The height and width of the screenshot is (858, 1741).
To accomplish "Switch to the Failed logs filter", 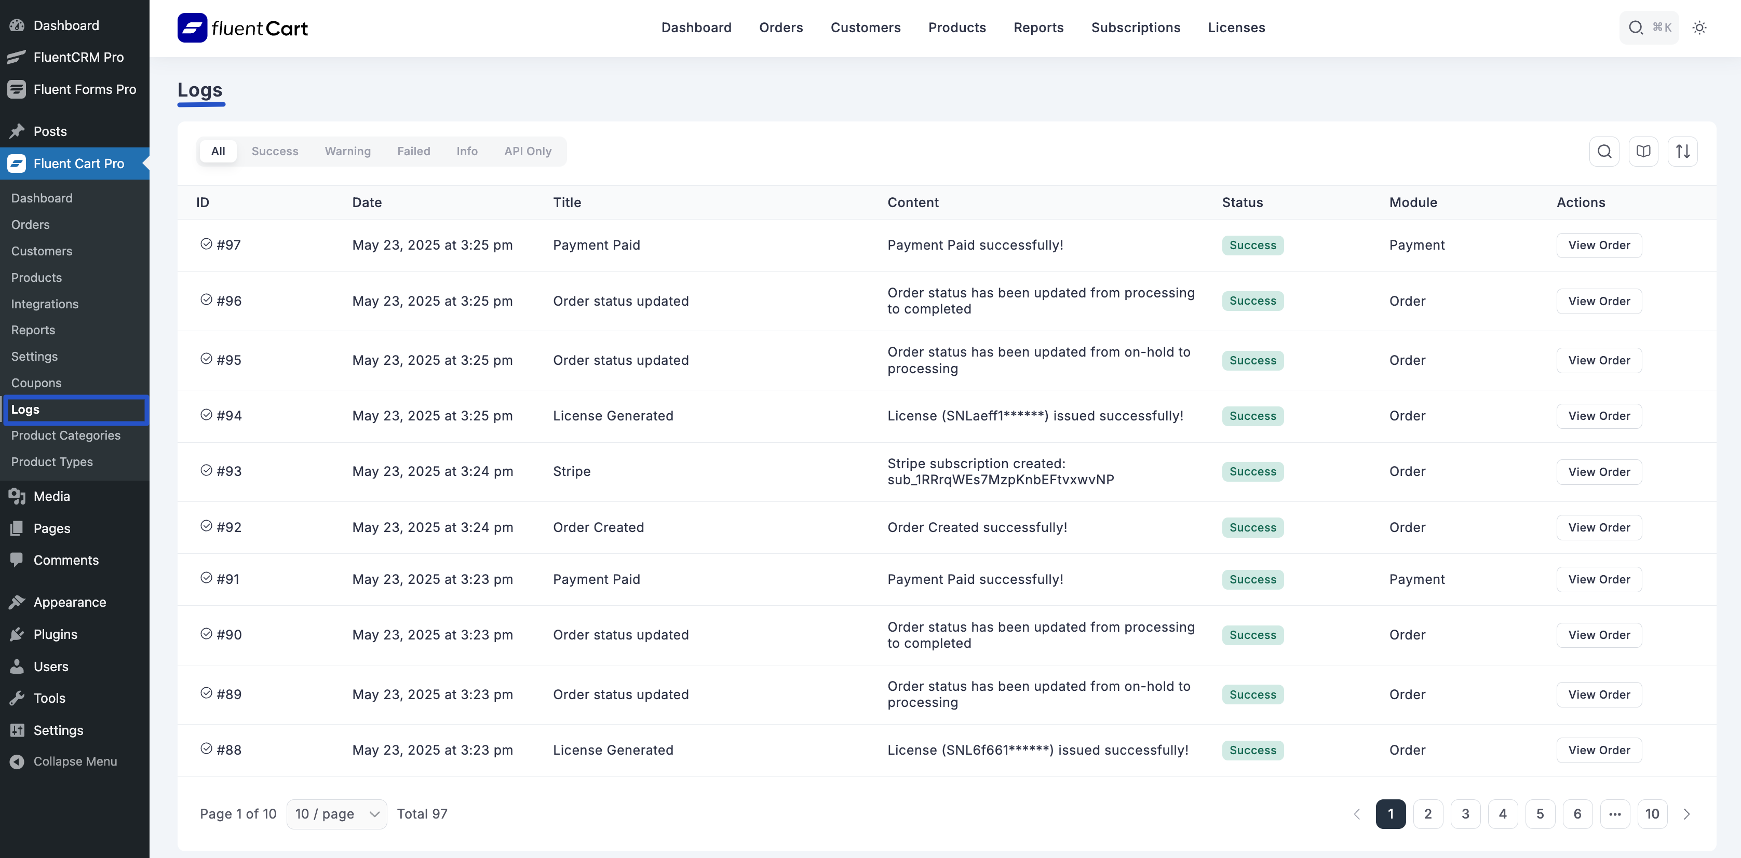I will 414,152.
